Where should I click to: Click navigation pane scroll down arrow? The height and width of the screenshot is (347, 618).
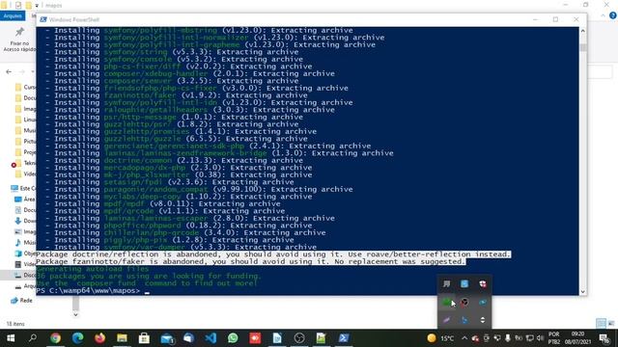pyautogui.click(x=75, y=314)
